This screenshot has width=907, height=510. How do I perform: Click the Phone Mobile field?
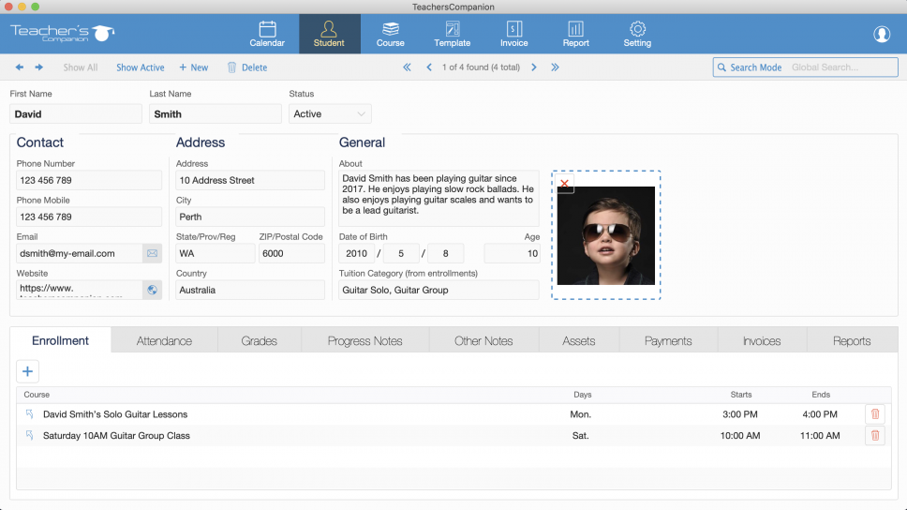click(x=89, y=217)
